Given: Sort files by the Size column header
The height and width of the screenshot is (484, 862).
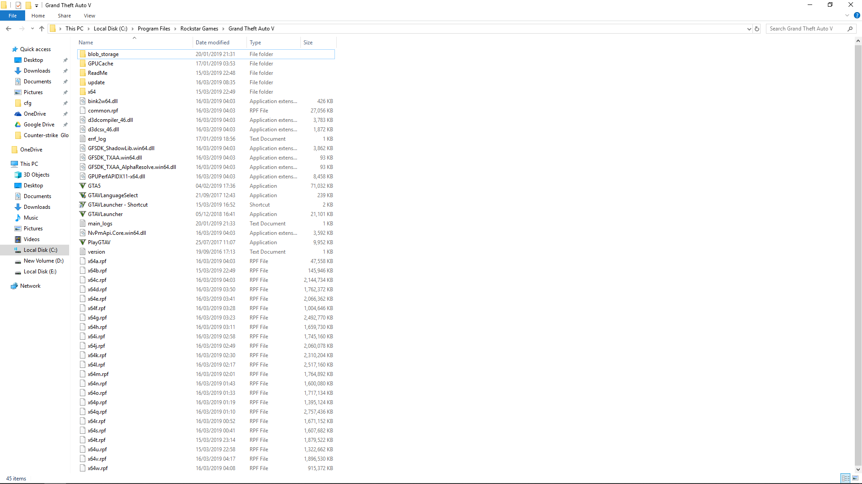Looking at the screenshot, I should click(308, 43).
